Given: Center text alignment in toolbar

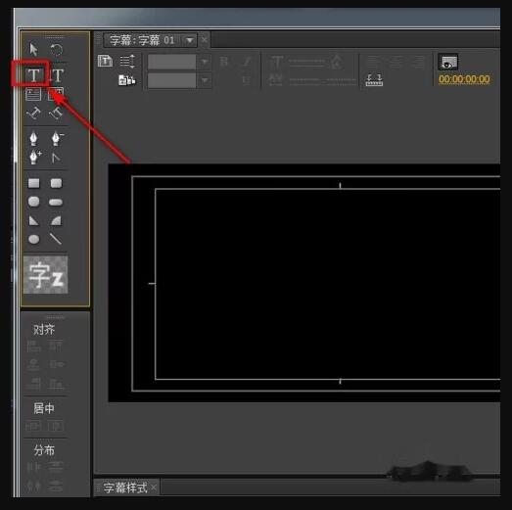Looking at the screenshot, I should (396, 61).
